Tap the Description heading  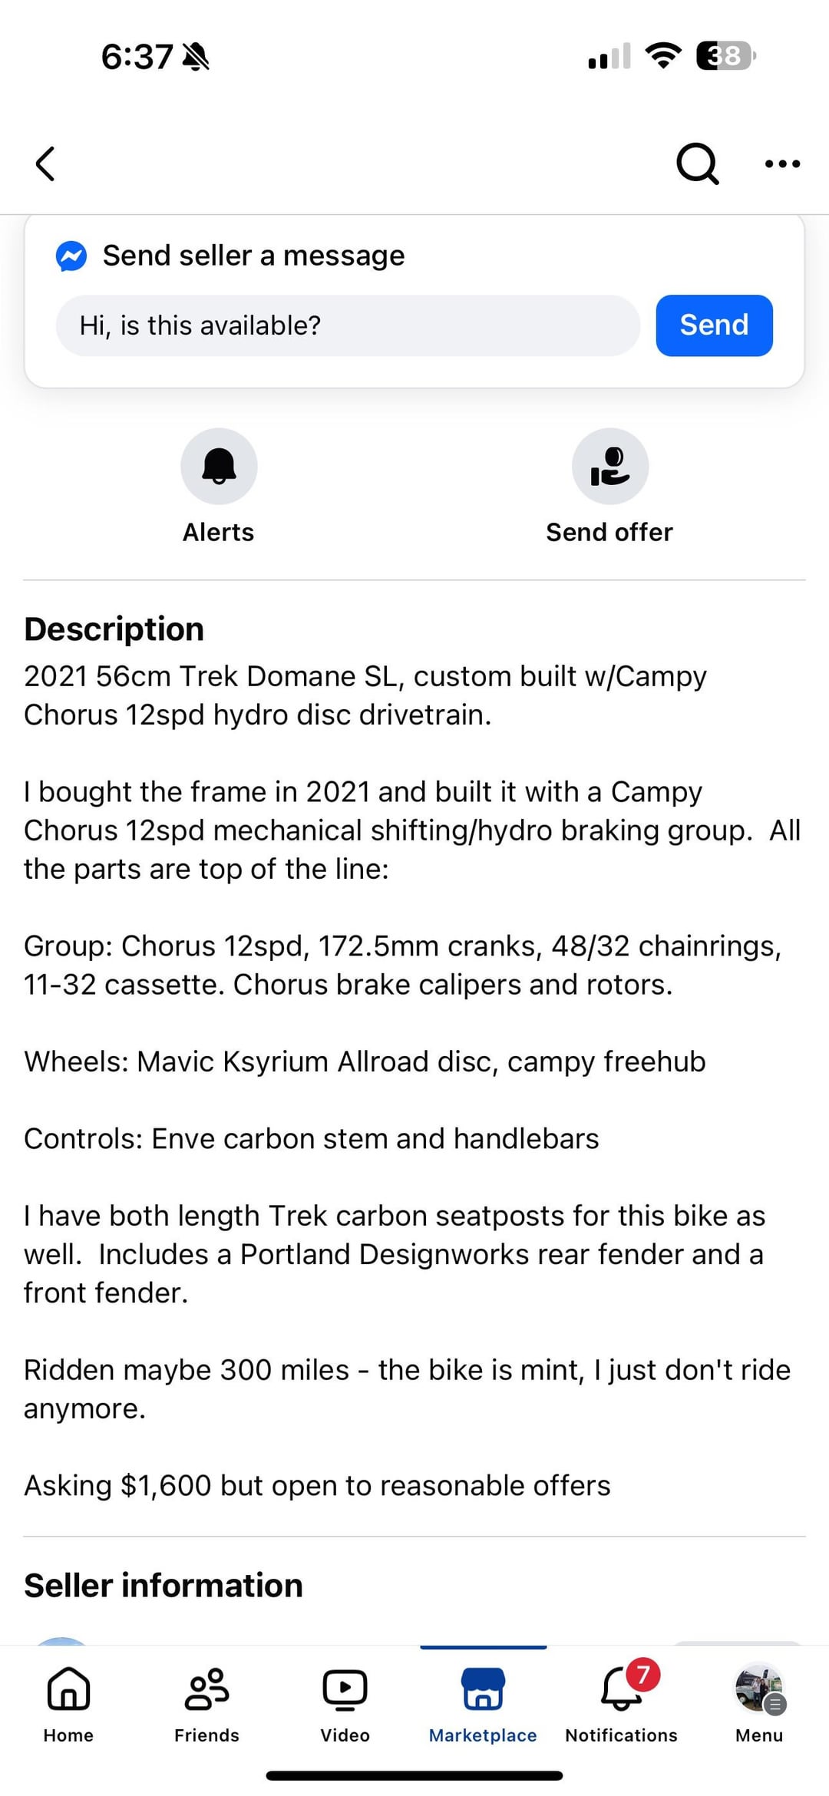[x=114, y=629]
